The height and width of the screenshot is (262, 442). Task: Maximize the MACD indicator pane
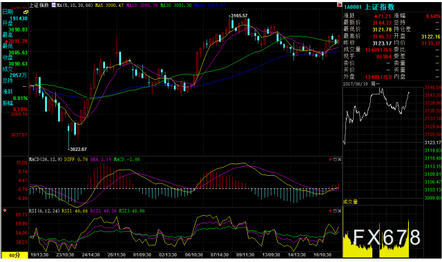click(x=335, y=159)
